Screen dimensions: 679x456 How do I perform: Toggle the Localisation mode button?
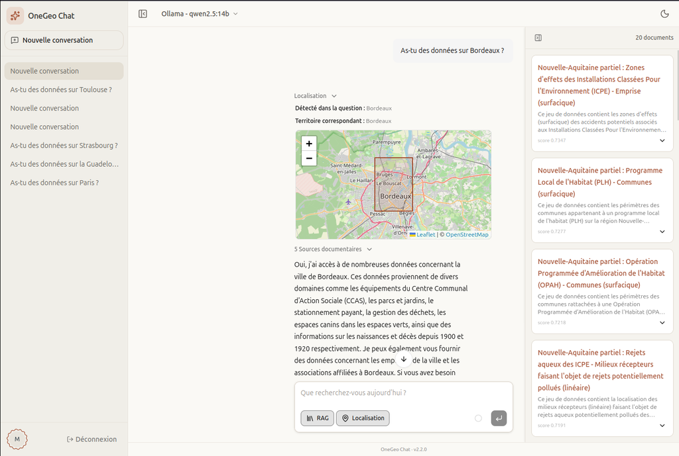click(363, 418)
